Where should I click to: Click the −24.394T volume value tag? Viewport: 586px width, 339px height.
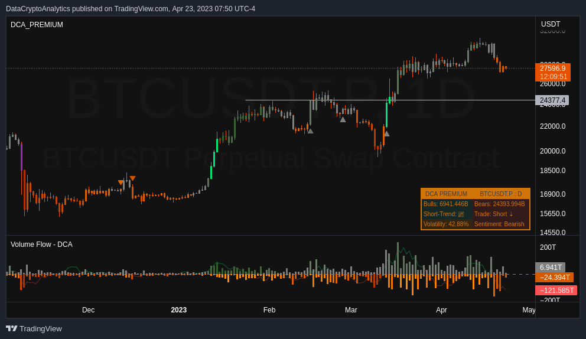click(x=554, y=278)
